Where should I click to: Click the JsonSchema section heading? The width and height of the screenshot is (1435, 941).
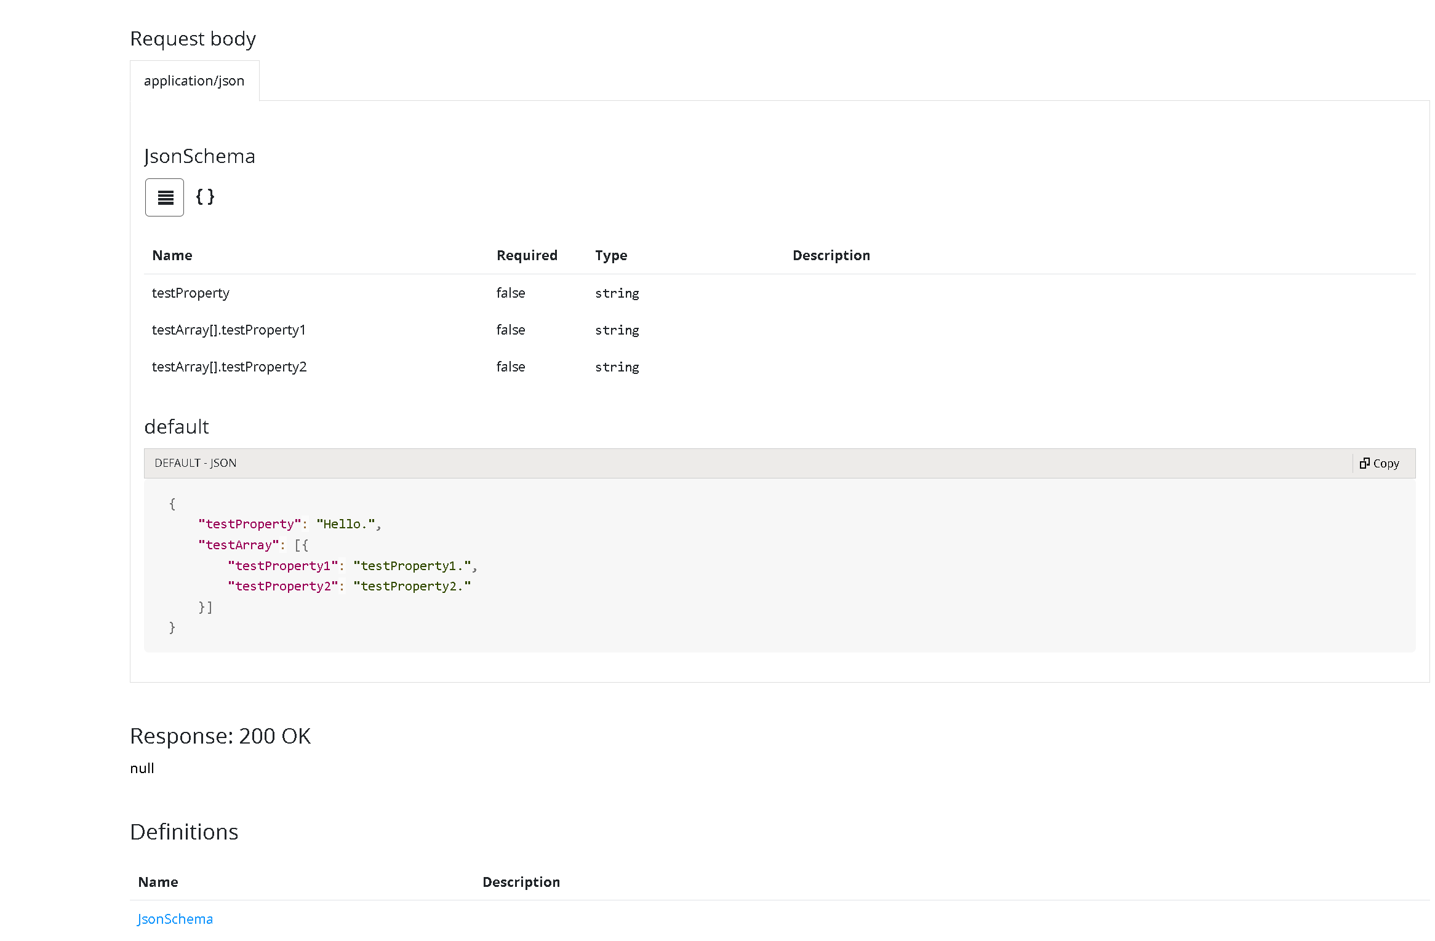point(199,156)
